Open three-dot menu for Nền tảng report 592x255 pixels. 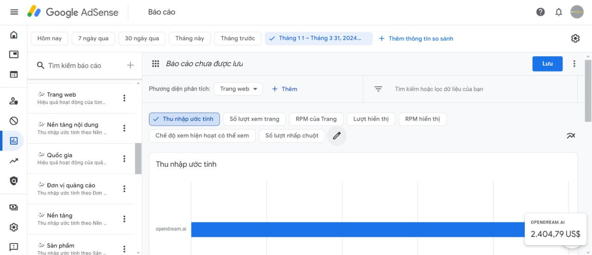click(x=124, y=219)
